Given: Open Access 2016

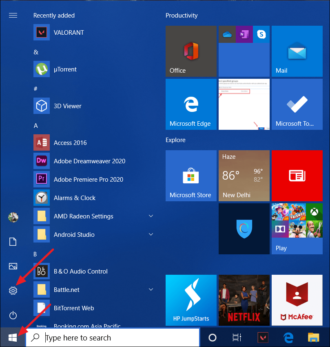Looking at the screenshot, I should tap(70, 143).
